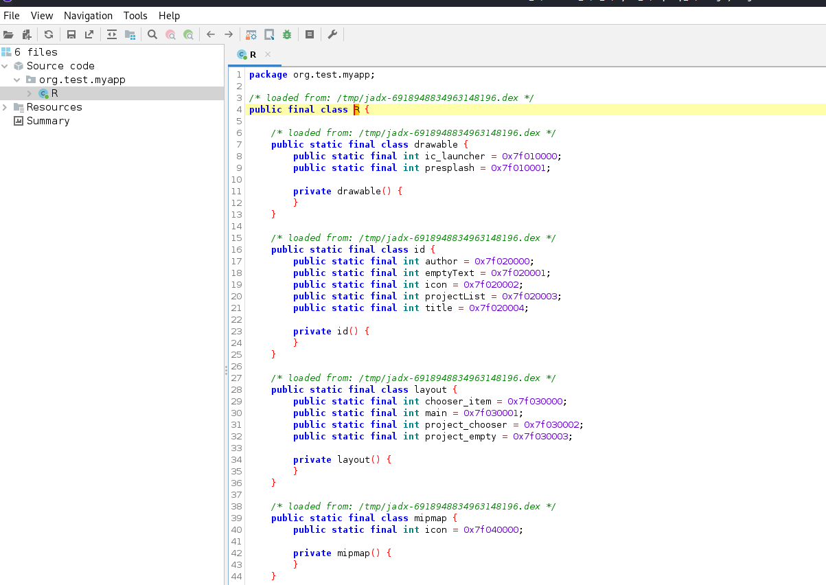Click the drawable class name on line 7
This screenshot has width=826, height=585.
[x=436, y=144]
